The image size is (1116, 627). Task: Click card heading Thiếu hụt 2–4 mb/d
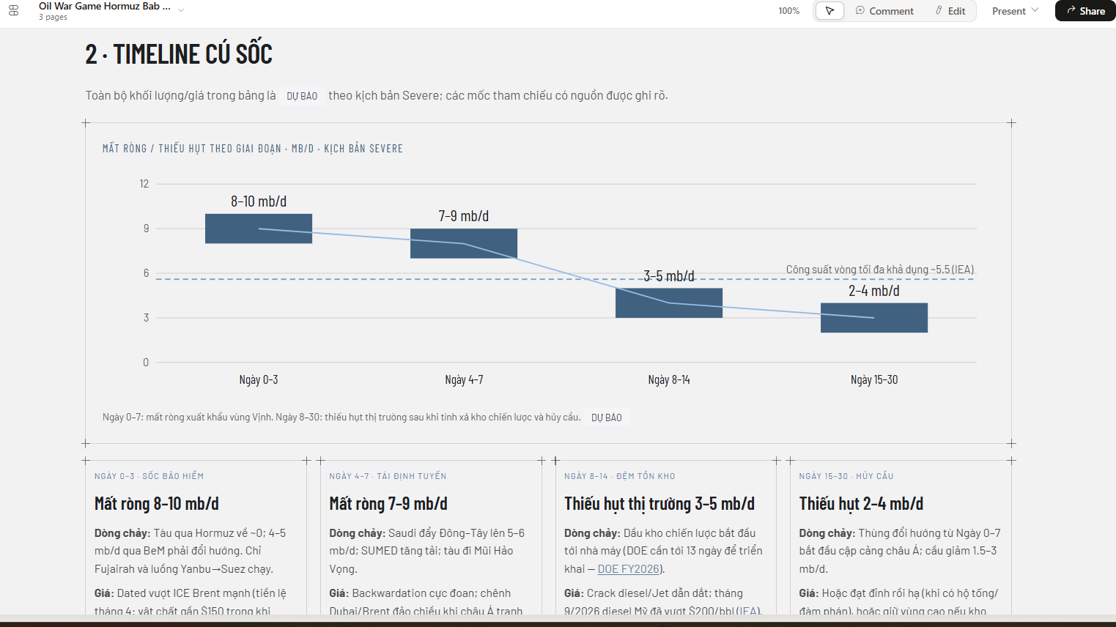click(861, 504)
